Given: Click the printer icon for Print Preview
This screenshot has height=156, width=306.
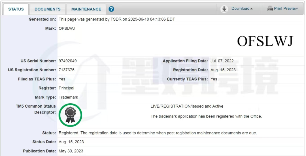Looking at the screenshot, I should coord(270,8).
